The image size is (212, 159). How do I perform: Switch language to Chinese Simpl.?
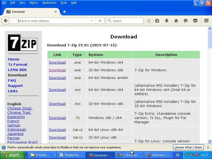[20, 108]
